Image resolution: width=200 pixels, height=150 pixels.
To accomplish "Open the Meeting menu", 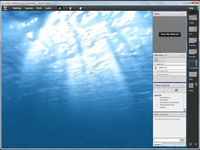I will [17, 8].
